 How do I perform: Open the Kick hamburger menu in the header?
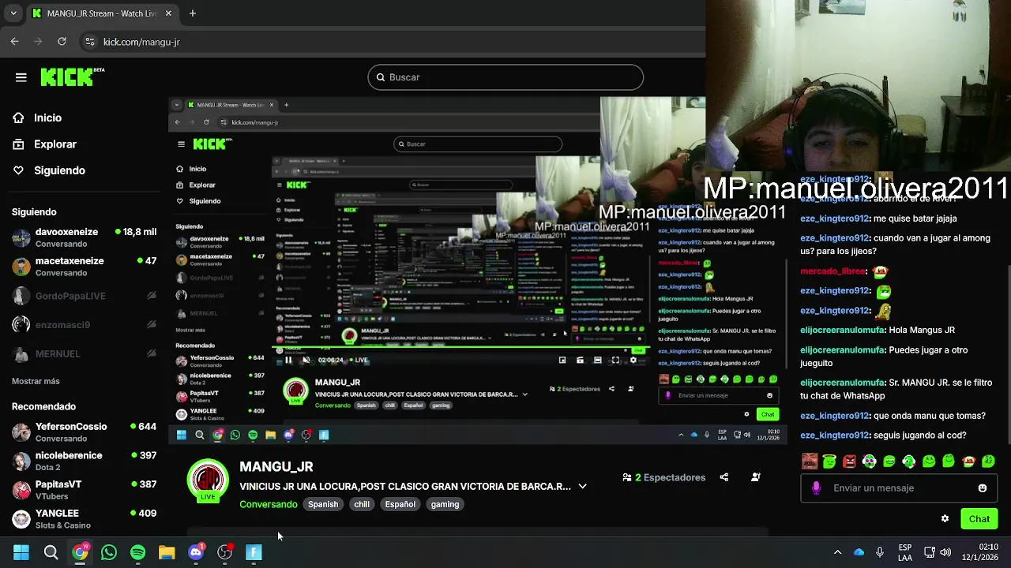click(x=21, y=77)
